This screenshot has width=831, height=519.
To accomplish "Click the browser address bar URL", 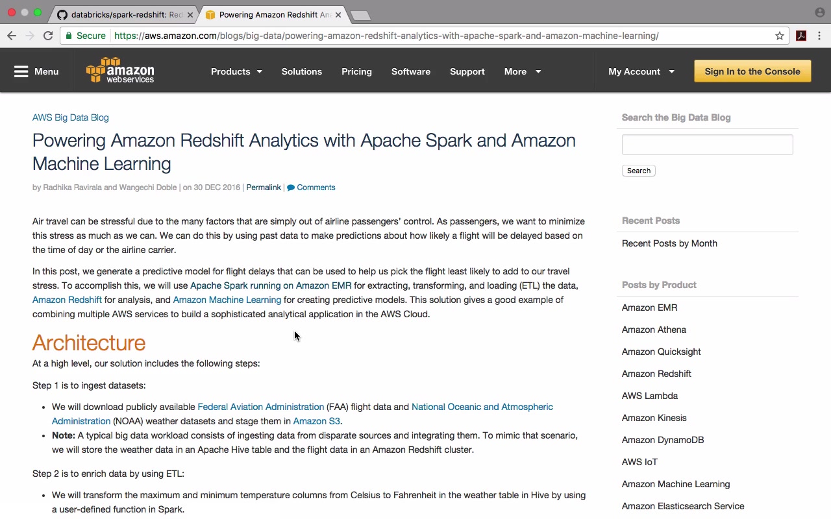I will point(386,36).
